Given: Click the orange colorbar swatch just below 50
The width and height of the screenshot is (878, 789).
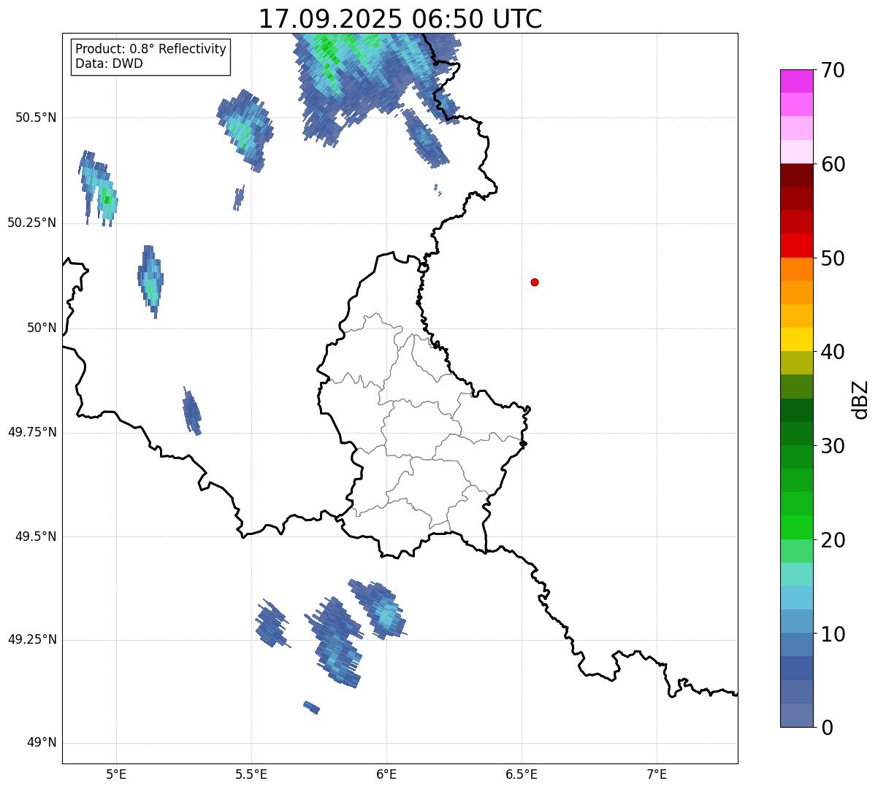Looking at the screenshot, I should [797, 269].
